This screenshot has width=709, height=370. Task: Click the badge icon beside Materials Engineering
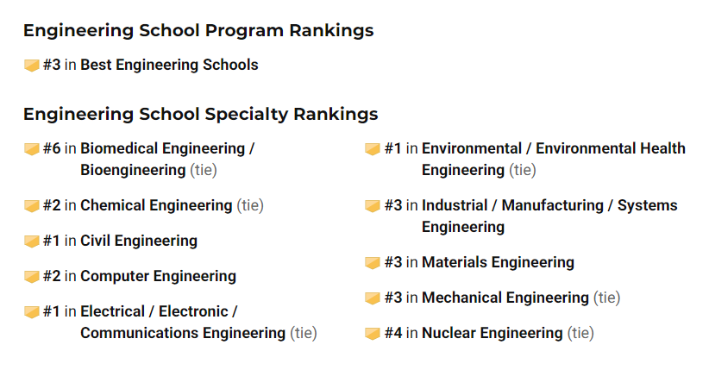click(x=373, y=263)
